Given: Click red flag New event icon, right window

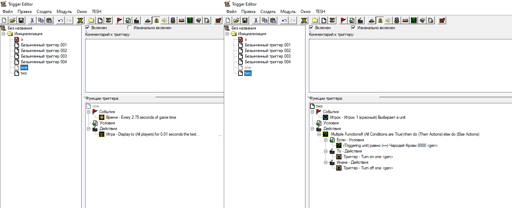Looking at the screenshot, I should click(343, 20).
